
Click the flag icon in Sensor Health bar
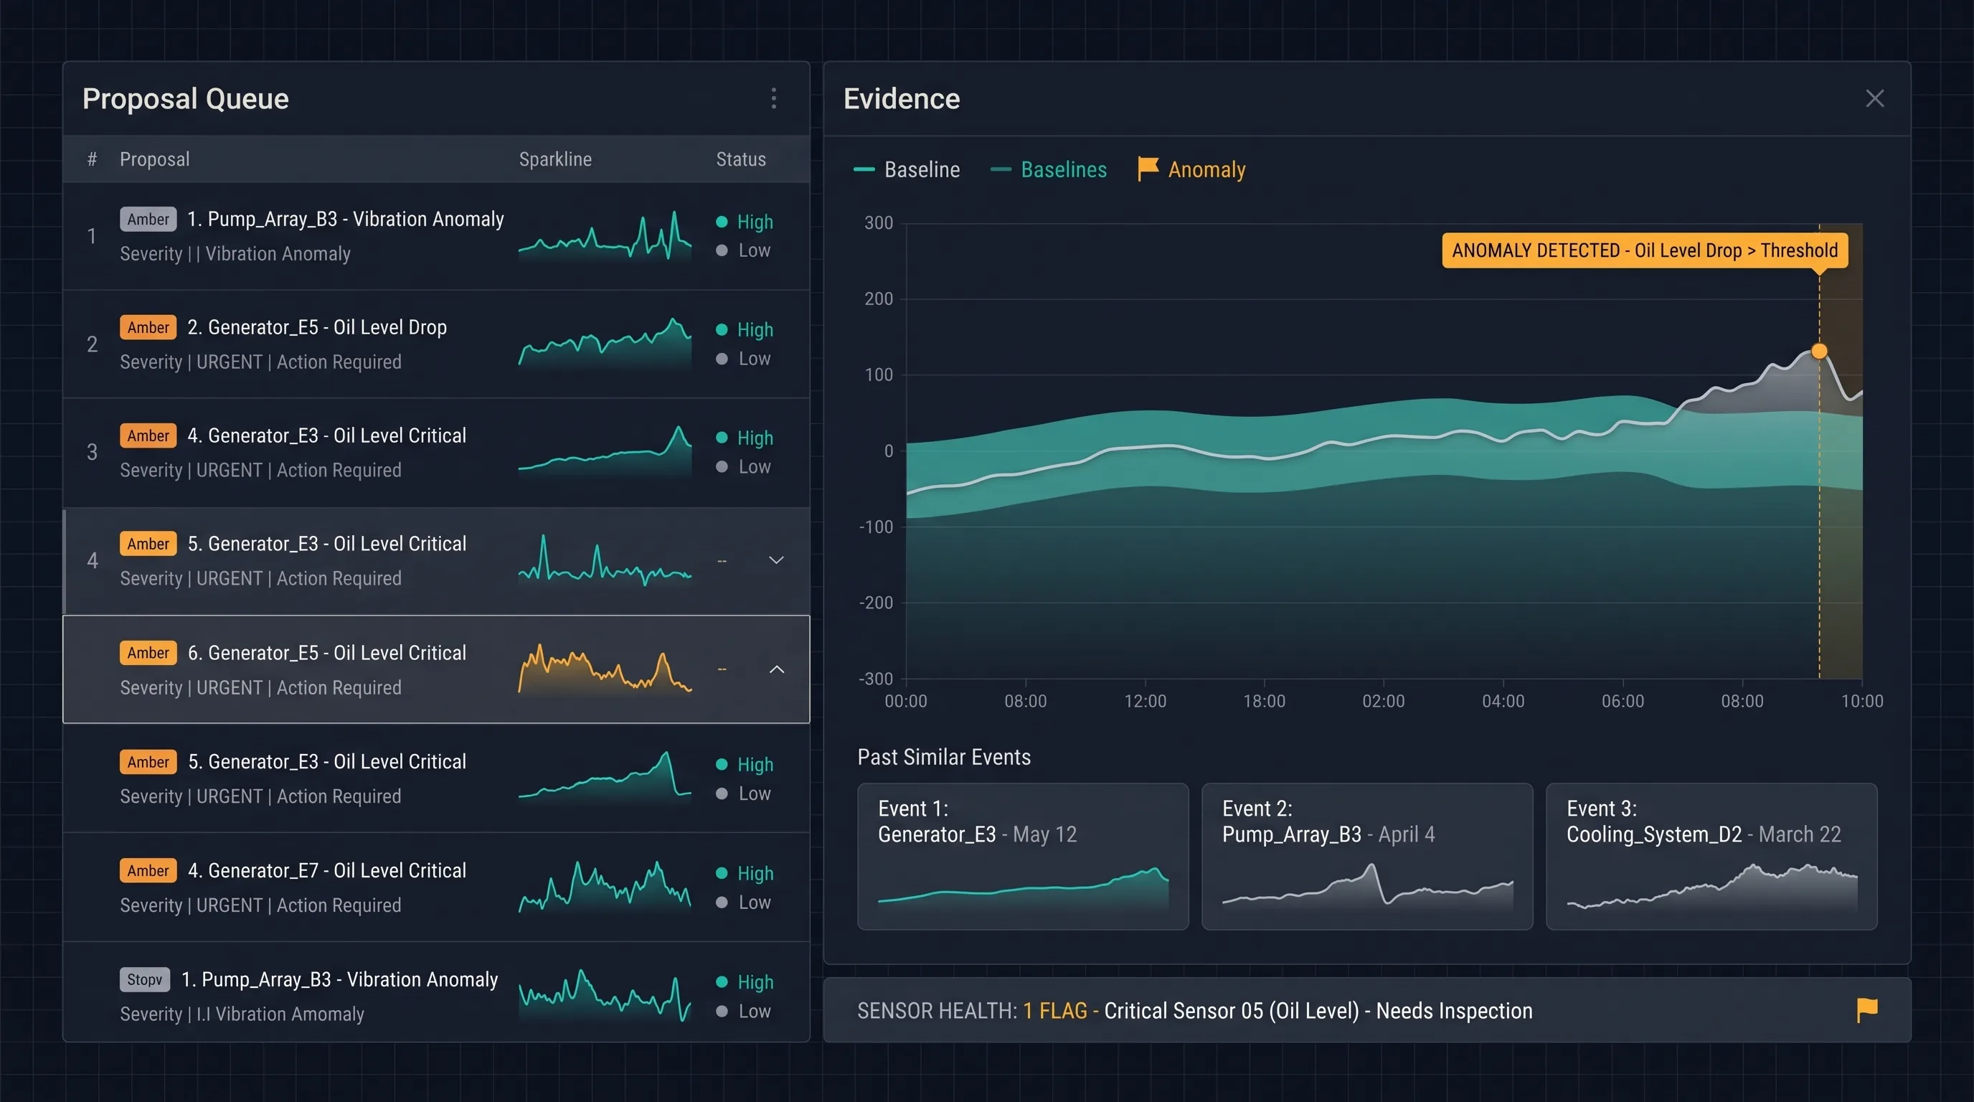(x=1866, y=1010)
